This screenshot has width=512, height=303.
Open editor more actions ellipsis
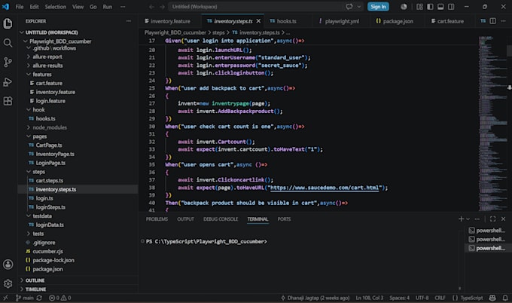click(503, 21)
